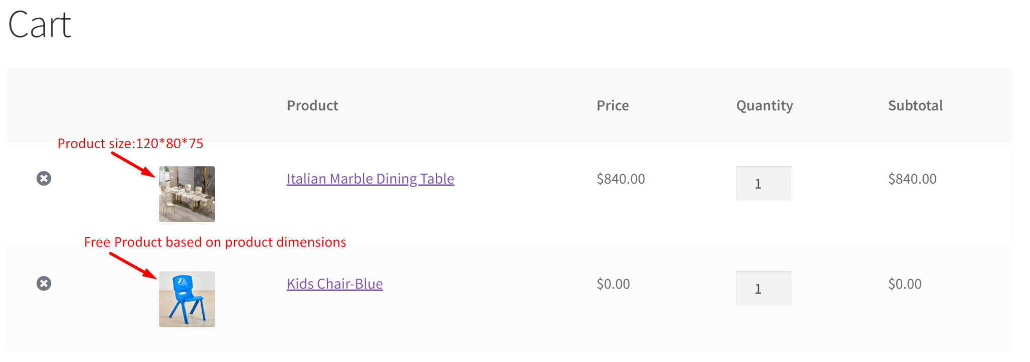The width and height of the screenshot is (1030, 362).
Task: Remove Italian Marble Dining Table from cart
Action: tap(44, 178)
